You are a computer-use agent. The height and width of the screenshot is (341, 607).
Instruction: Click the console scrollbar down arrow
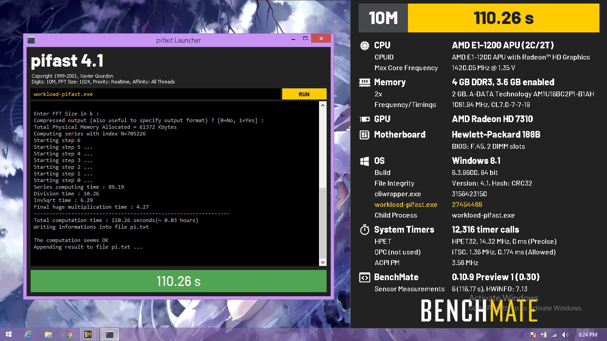tap(323, 262)
